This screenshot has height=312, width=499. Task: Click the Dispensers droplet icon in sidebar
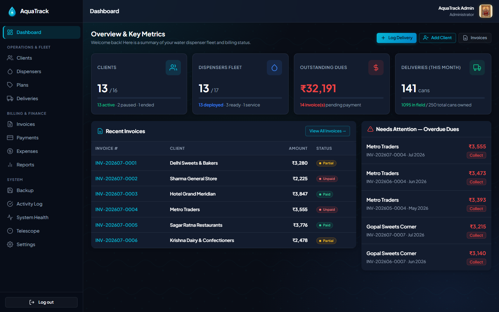(10, 71)
